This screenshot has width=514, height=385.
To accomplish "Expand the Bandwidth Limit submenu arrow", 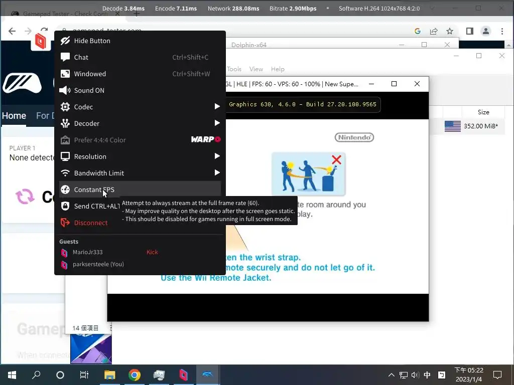I will (217, 172).
